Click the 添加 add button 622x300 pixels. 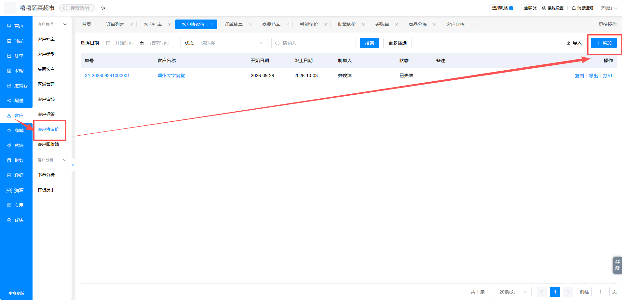tap(604, 43)
